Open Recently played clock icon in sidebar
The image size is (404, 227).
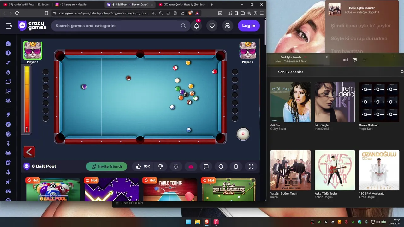[8, 53]
